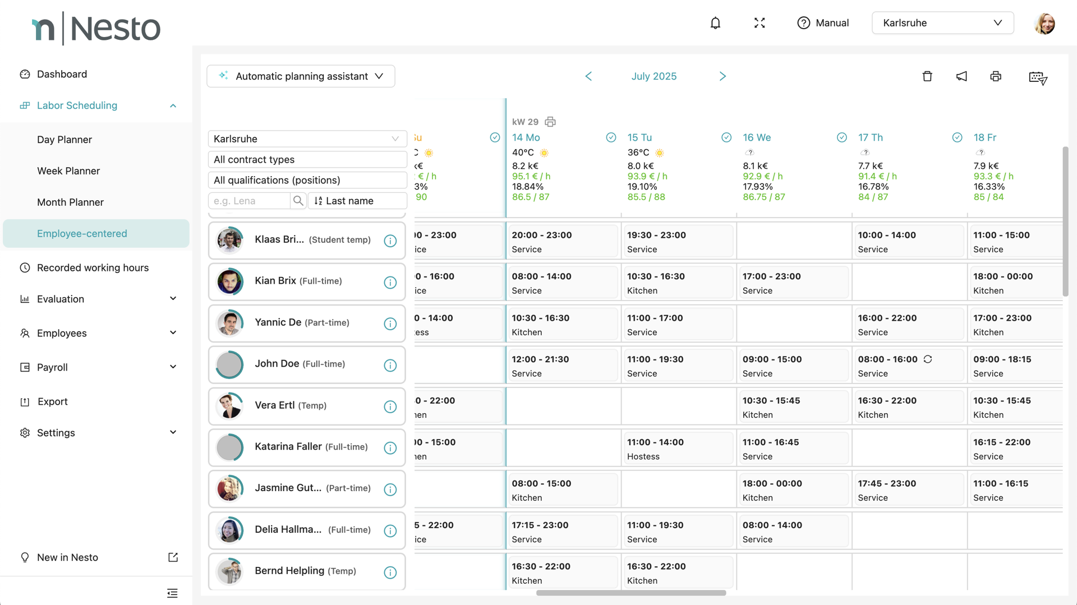The width and height of the screenshot is (1077, 605).
Task: Toggle the 17 Th day checkmark
Action: coord(957,137)
